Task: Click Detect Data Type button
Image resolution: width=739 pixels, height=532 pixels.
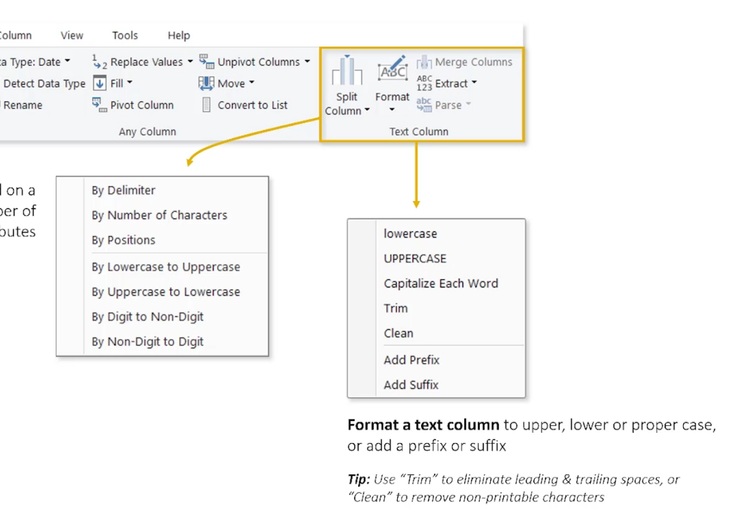Action: [44, 84]
